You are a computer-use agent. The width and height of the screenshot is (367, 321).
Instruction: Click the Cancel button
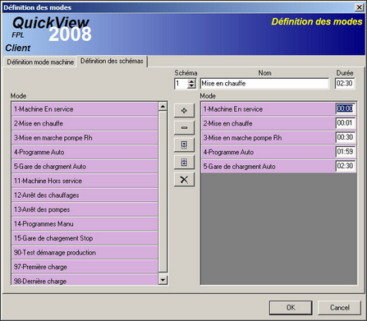340,308
